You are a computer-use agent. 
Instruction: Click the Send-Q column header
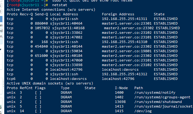pos(41,14)
